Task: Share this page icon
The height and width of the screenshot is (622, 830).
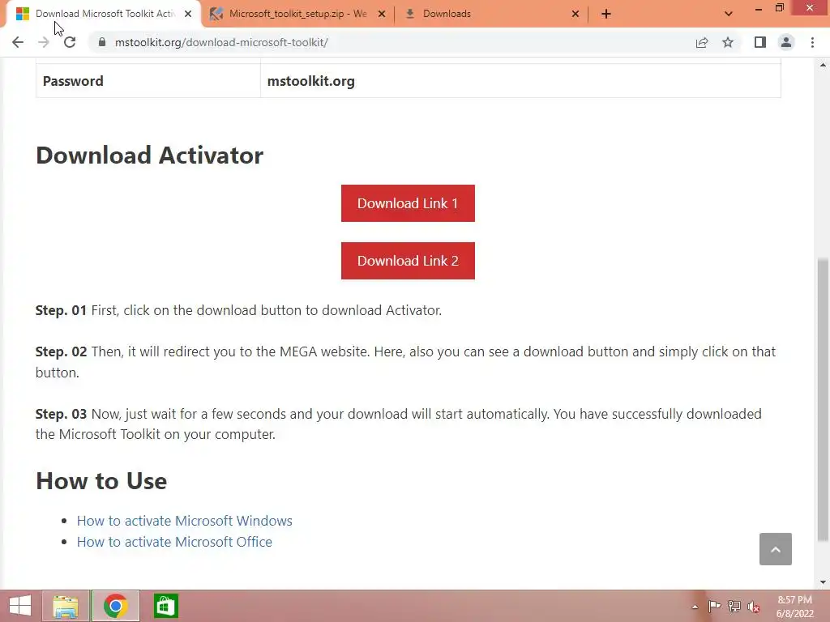Action: [702, 42]
